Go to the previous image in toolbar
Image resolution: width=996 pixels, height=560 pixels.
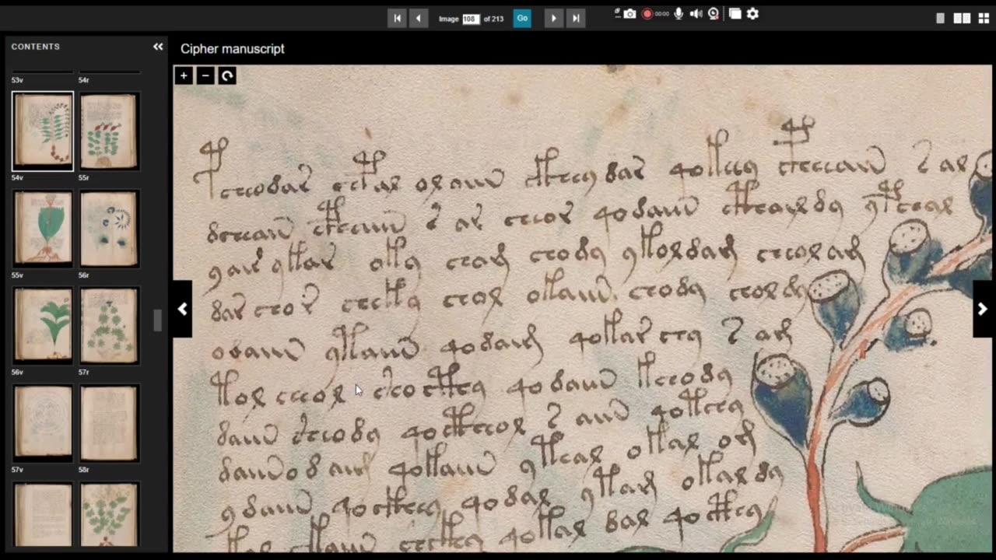[419, 18]
